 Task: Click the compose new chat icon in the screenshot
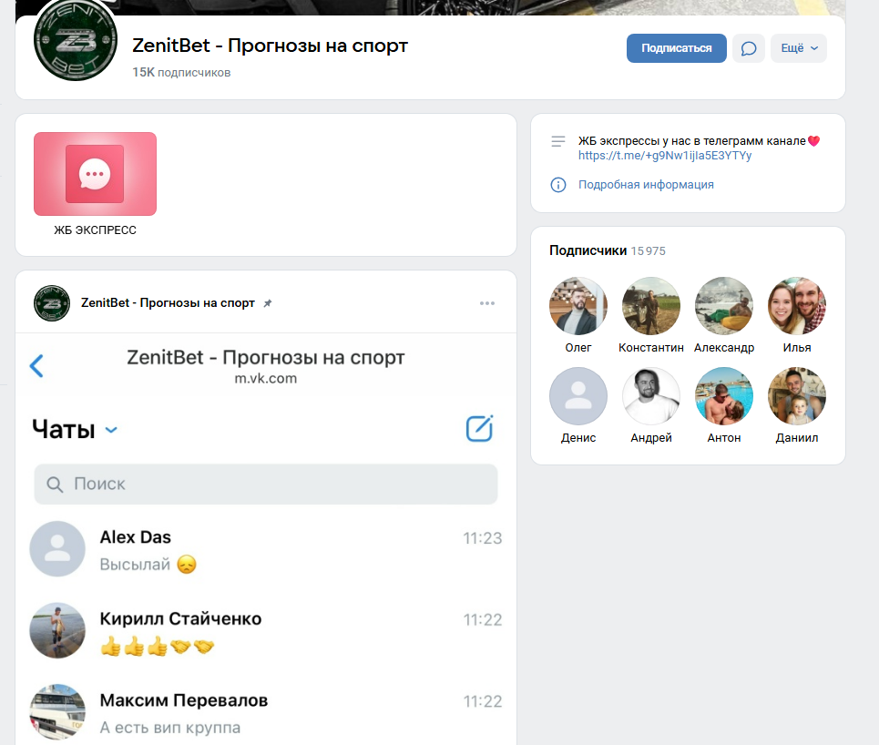(480, 428)
